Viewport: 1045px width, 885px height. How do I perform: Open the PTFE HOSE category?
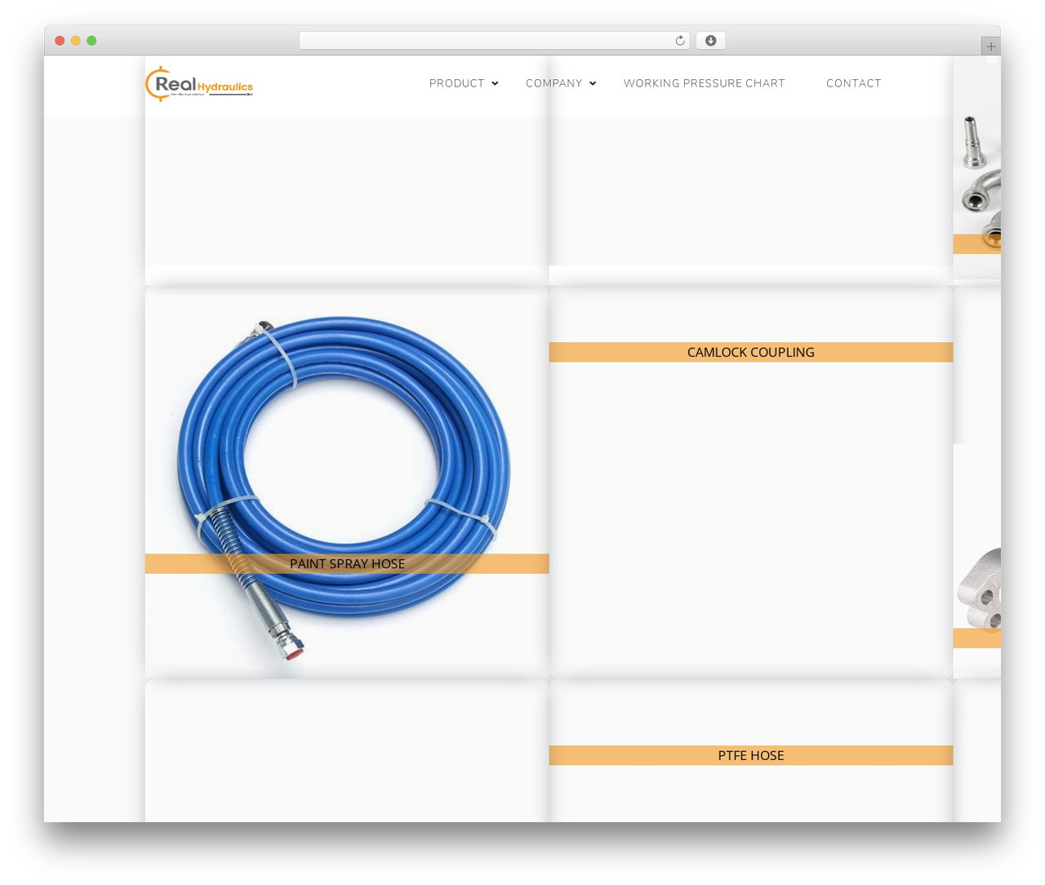pos(751,755)
